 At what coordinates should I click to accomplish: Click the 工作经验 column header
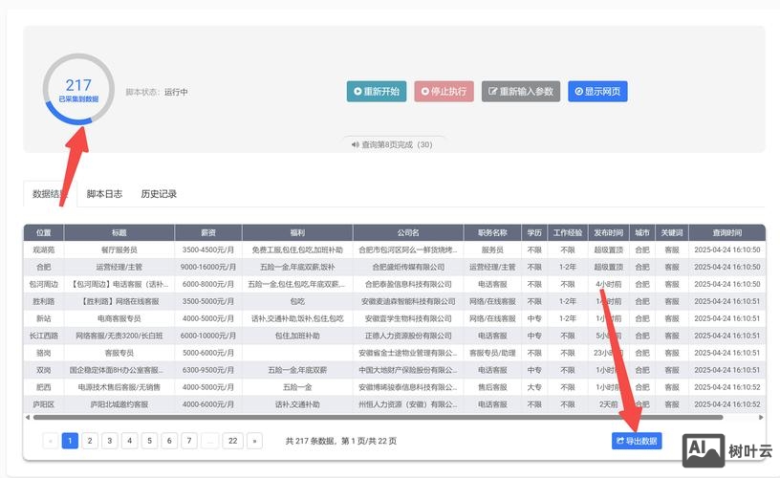click(x=568, y=232)
